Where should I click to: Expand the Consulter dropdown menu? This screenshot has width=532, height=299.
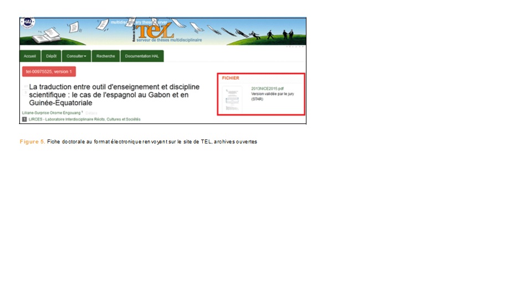[x=76, y=56]
